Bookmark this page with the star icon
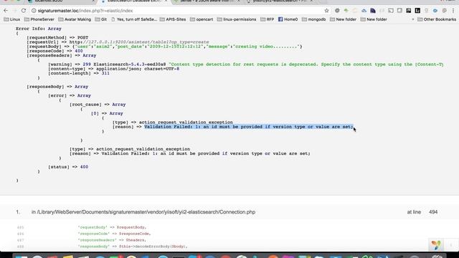Image resolution: width=459 pixels, height=258 pixels. click(x=327, y=11)
